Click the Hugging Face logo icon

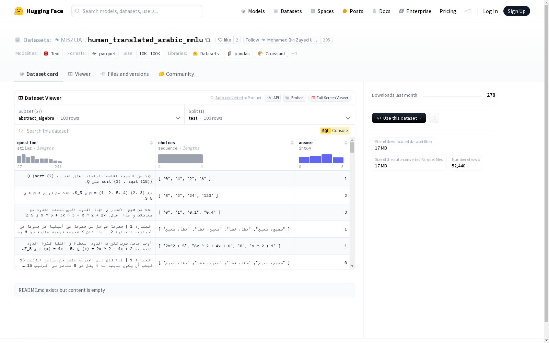[x=19, y=11]
